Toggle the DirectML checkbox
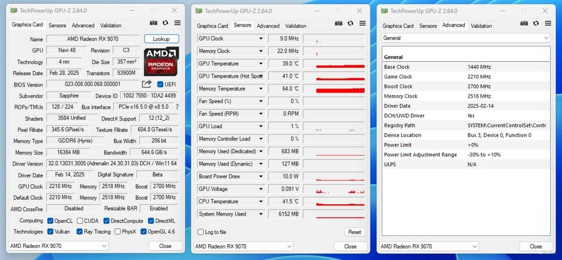The width and height of the screenshot is (562, 260). [x=151, y=221]
